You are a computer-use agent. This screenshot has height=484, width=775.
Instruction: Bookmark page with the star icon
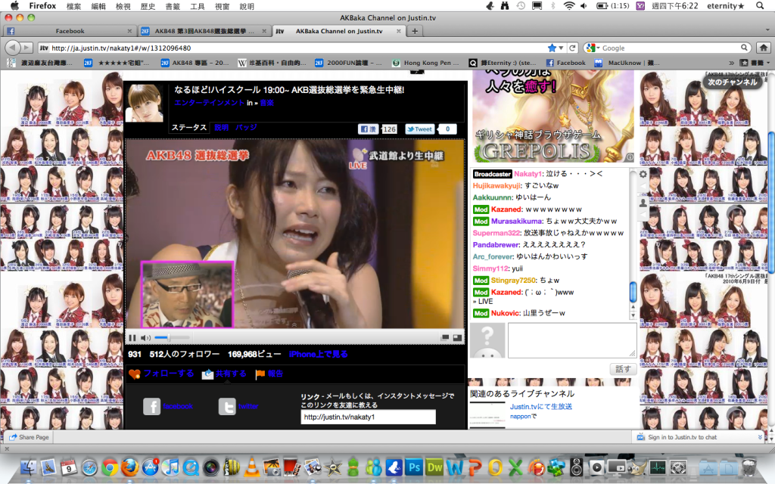point(552,48)
